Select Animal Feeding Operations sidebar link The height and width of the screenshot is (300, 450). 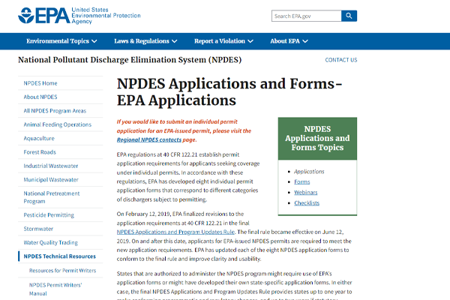(58, 124)
